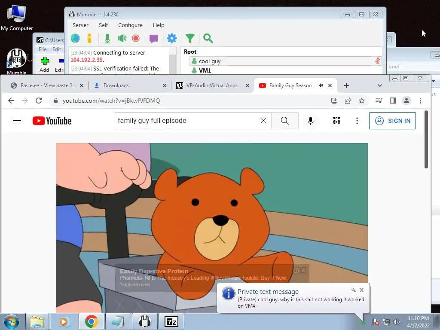Open Mumble settings gear icon
Viewport: 440px width, 330px height.
coord(172,38)
